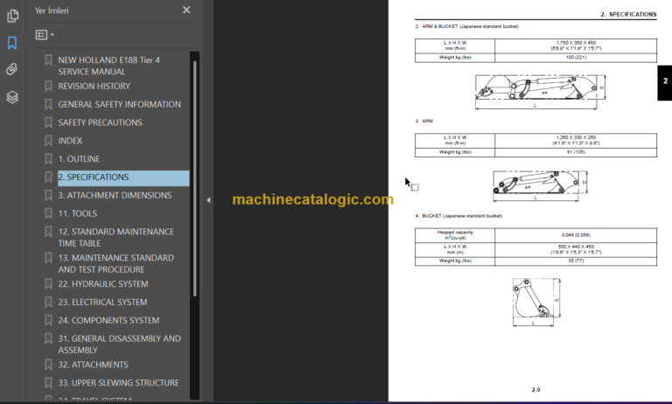
Task: Click the 'Yer İmleri' panel title
Action: coord(52,10)
